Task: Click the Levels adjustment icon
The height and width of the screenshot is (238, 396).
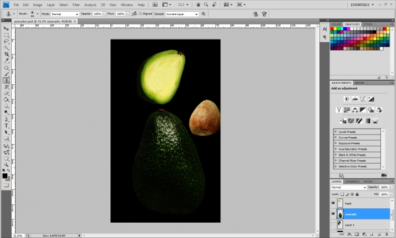Action: pos(355,99)
